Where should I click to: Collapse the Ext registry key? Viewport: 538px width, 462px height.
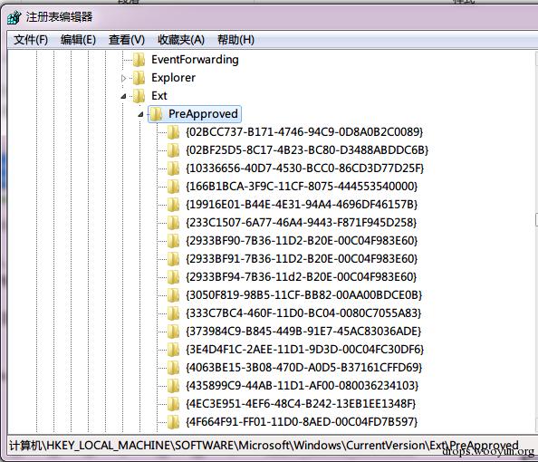[x=123, y=96]
